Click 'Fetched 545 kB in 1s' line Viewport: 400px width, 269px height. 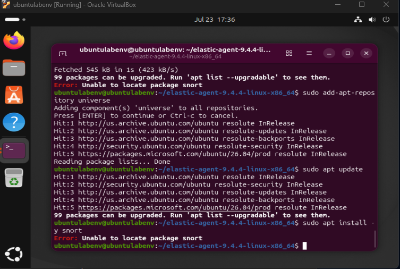tap(116, 70)
